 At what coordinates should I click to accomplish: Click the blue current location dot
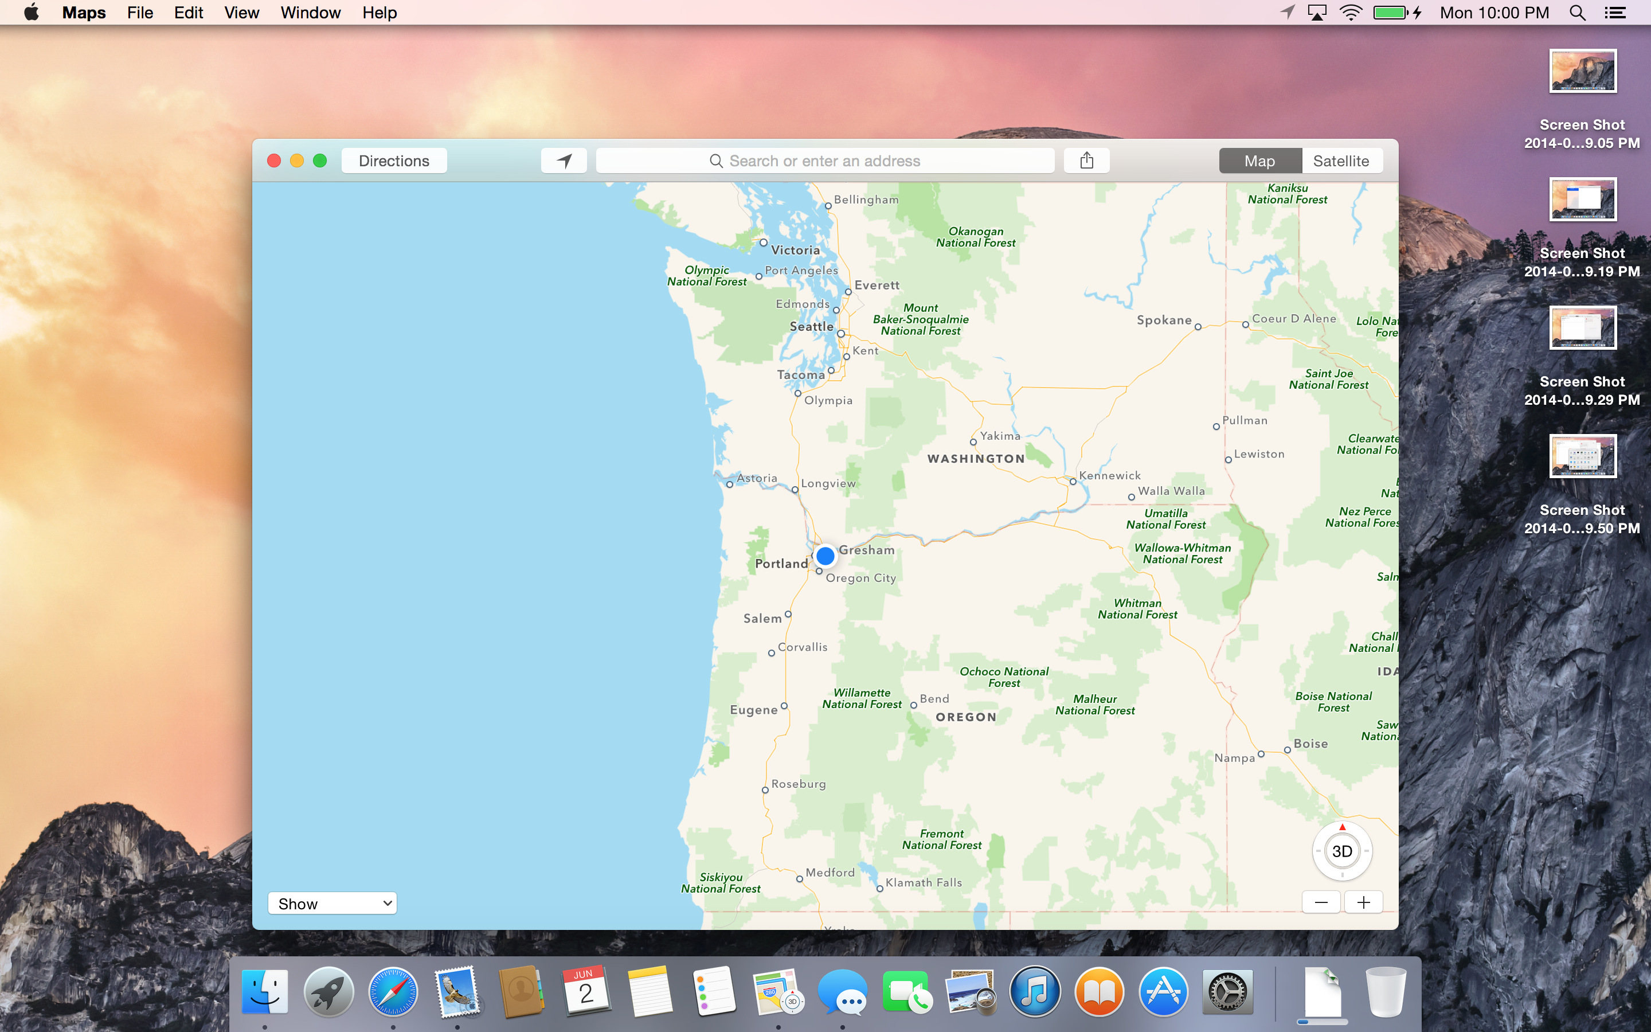tap(825, 556)
